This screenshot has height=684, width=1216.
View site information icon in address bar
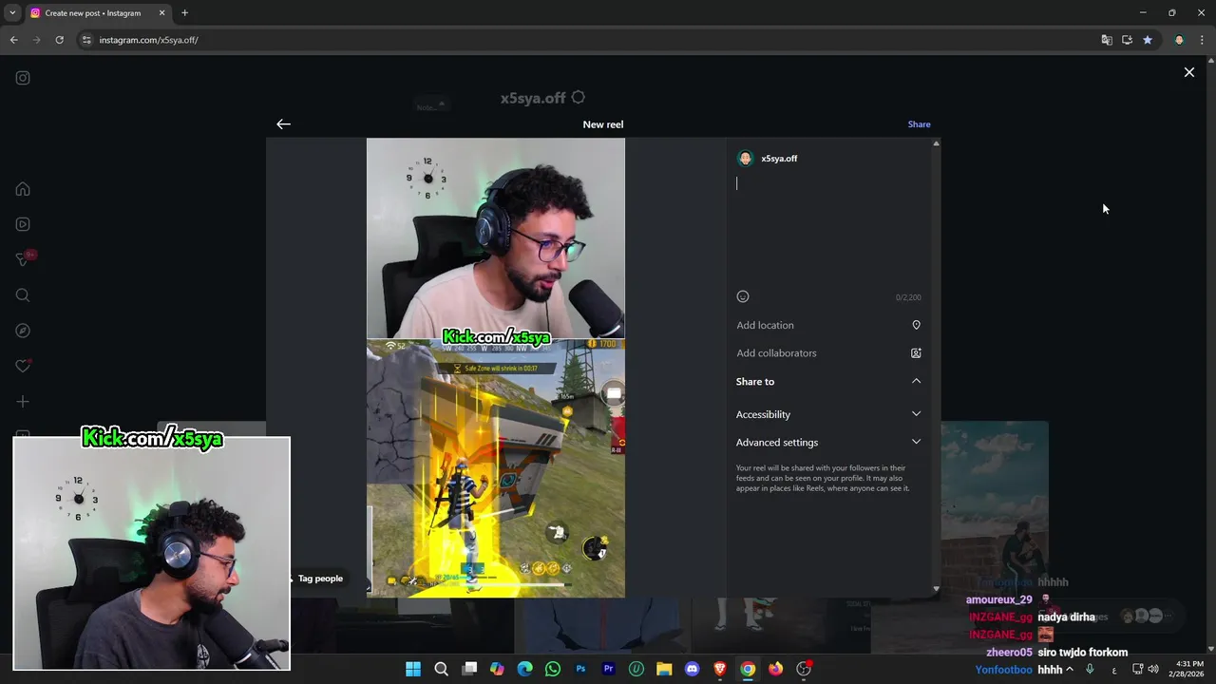click(86, 40)
